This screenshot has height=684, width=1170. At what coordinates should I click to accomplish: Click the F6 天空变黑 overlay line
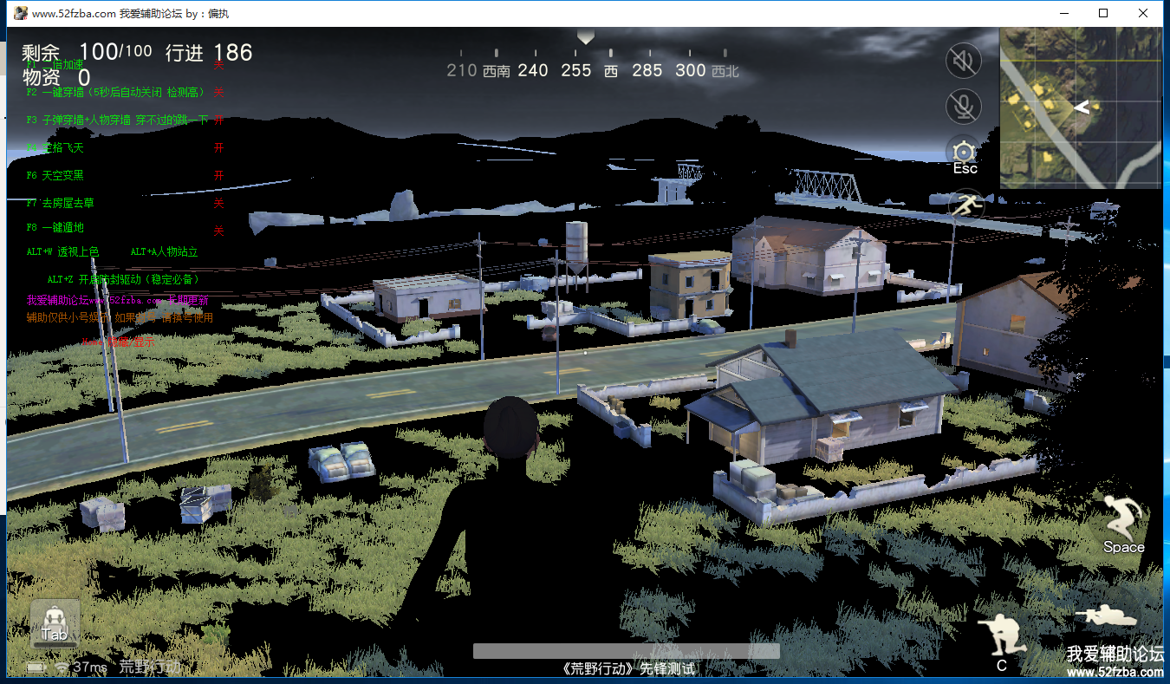tap(55, 175)
